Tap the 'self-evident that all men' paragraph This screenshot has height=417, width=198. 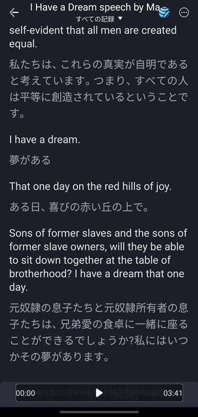tap(93, 37)
